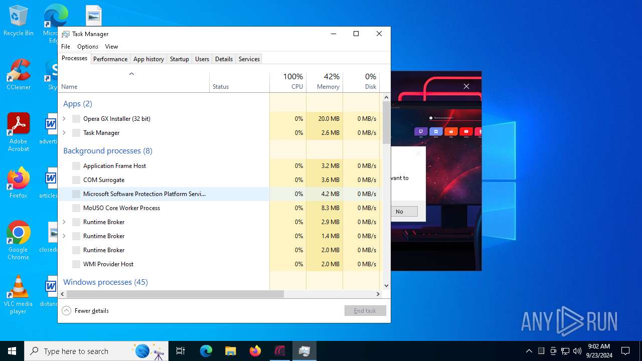Open Adobe Acrobat desktop shortcut
The height and width of the screenshot is (361, 642).
pyautogui.click(x=19, y=132)
